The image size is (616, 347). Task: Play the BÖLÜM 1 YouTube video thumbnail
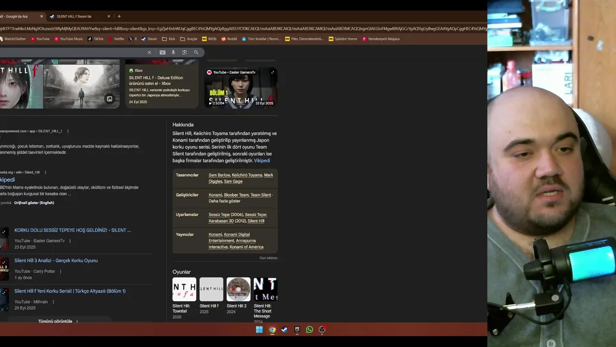point(241,88)
